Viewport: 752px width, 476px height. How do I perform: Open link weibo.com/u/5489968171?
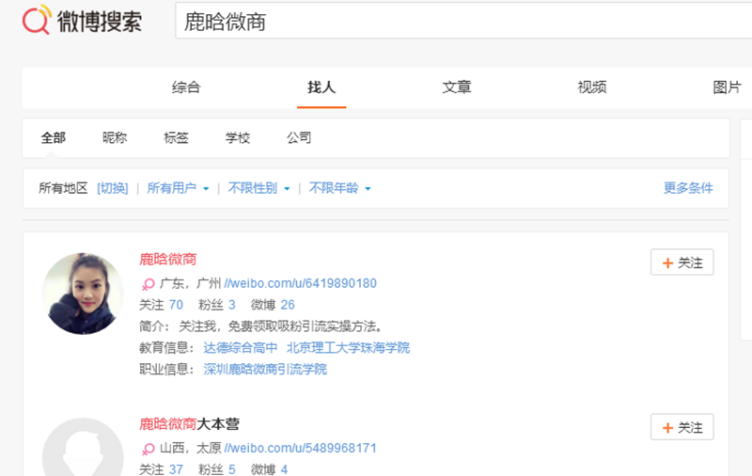pos(300,448)
